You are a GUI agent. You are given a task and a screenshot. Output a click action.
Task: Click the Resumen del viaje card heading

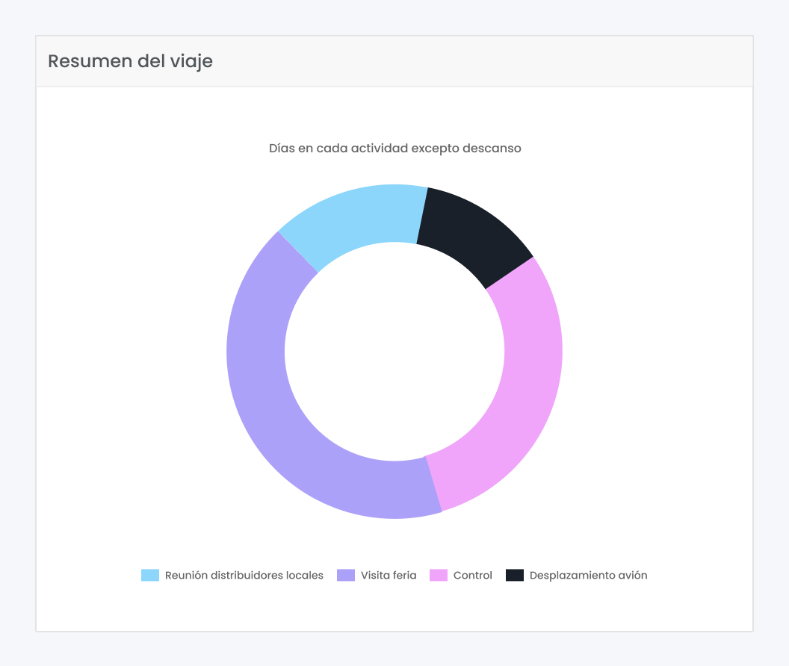[x=130, y=61]
